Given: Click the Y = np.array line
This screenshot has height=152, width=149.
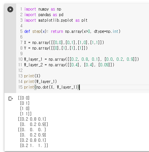Looking at the screenshot, I should pyautogui.click(x=56, y=48).
